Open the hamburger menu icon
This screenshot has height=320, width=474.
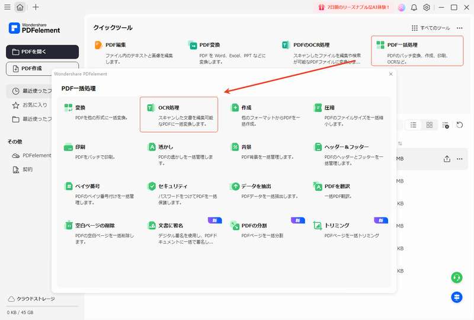[7, 7]
